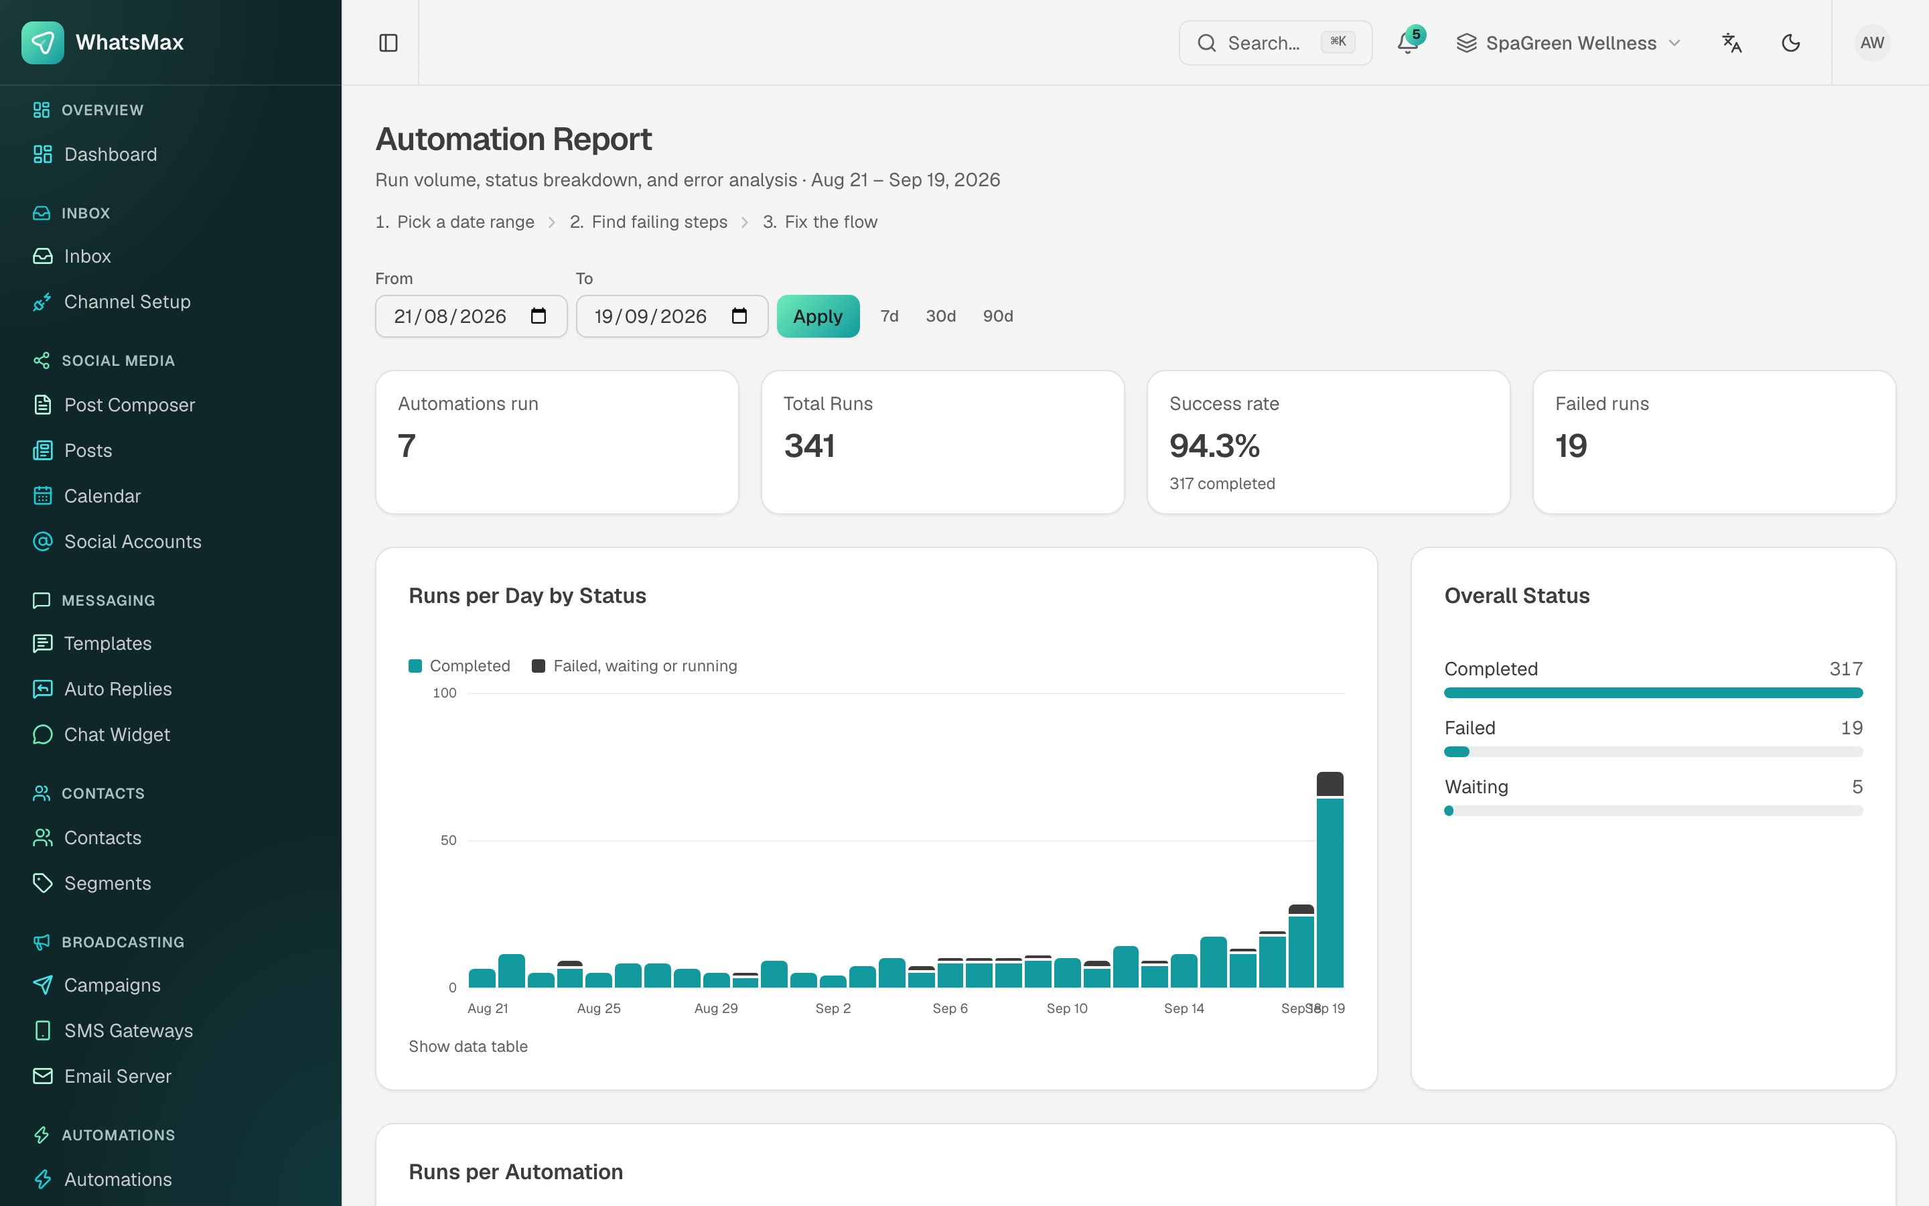Select the 7d quick range
Viewport: 1929px width, 1206px height.
click(889, 317)
